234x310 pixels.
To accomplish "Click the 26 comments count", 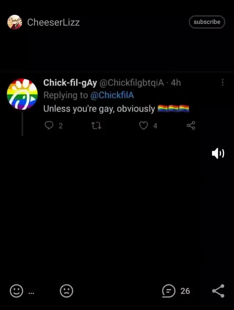I will pos(185,291).
